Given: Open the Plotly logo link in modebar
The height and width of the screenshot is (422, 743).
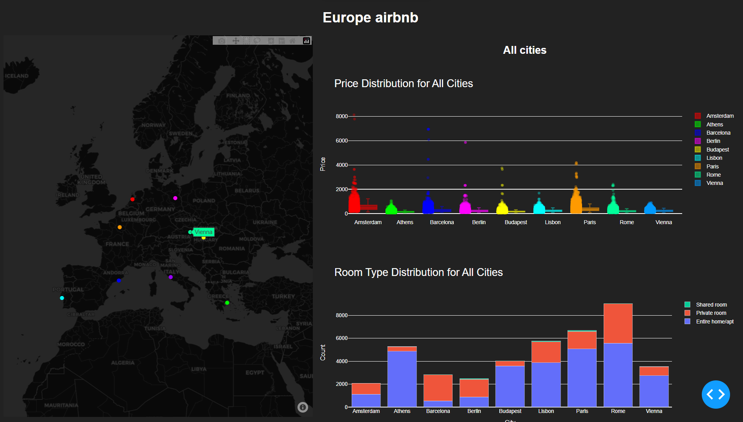Looking at the screenshot, I should click(307, 41).
